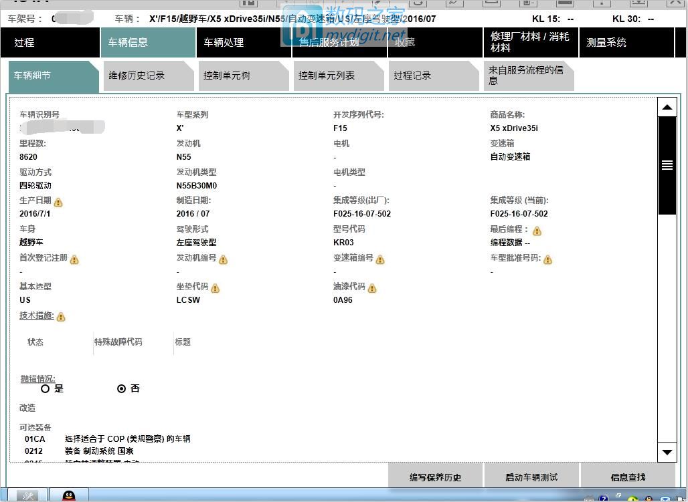Click the warning icon next to 生产日期

[x=57, y=201]
